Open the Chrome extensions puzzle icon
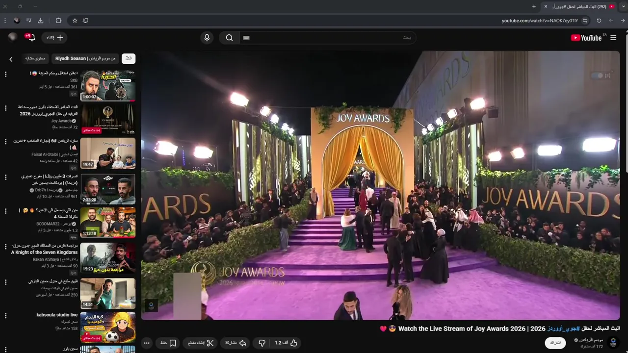This screenshot has width=628, height=353. click(58, 21)
